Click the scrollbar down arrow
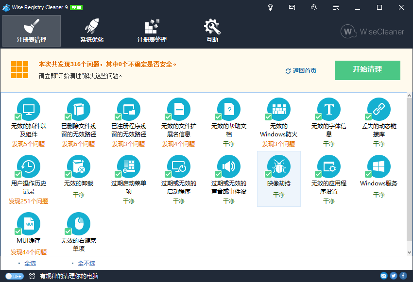 (x=409, y=252)
